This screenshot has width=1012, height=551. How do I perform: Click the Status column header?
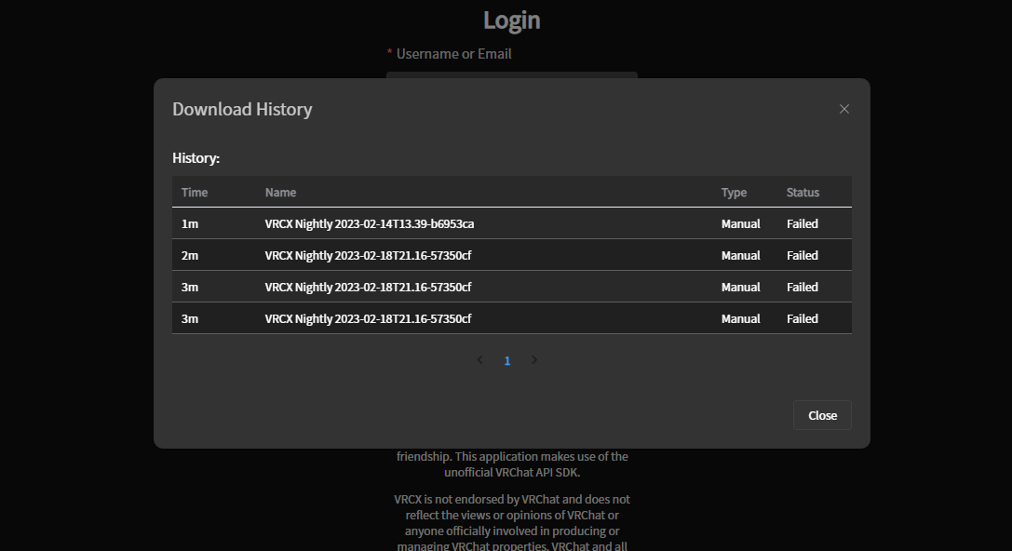pos(802,192)
